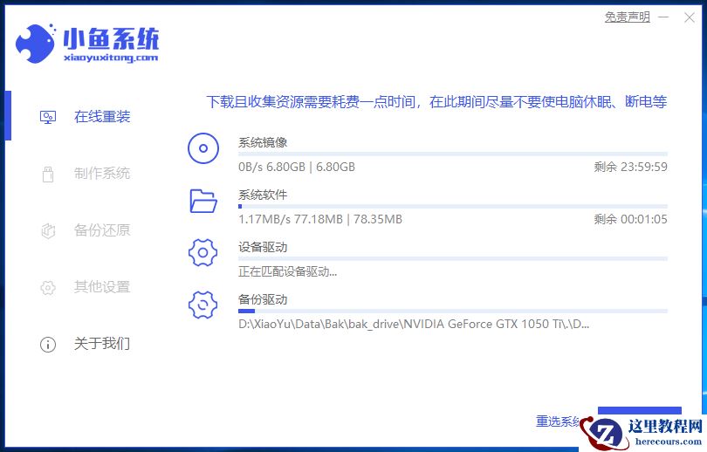707x452 pixels.
Task: Click the 制作系统 USB drive icon
Action: pos(48,174)
